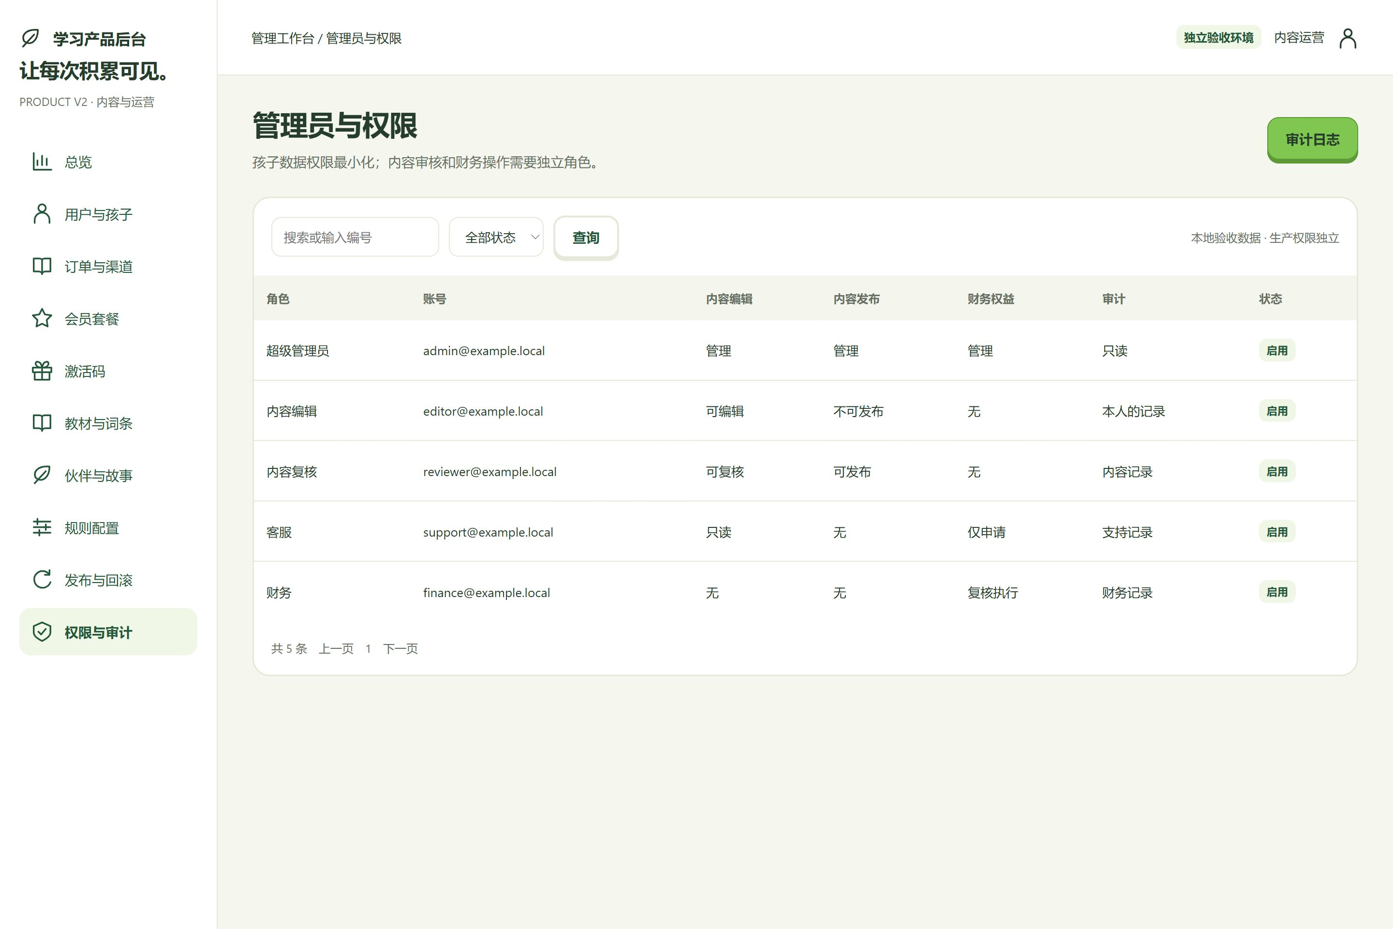Click the 内容复核 role cell

(x=291, y=472)
